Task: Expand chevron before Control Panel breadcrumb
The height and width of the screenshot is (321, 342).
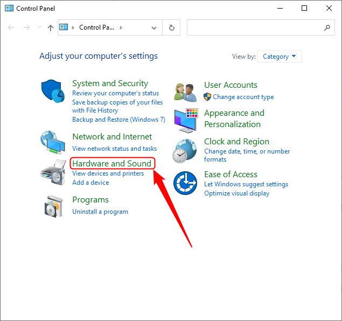Action: tap(73, 27)
